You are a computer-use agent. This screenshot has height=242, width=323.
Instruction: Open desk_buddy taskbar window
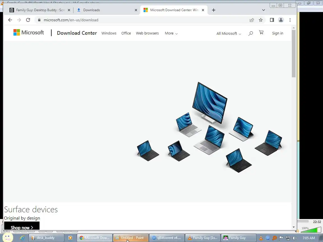click(x=46, y=238)
